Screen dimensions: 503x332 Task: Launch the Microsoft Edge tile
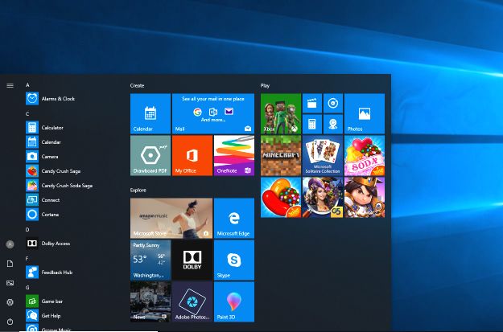coord(234,218)
